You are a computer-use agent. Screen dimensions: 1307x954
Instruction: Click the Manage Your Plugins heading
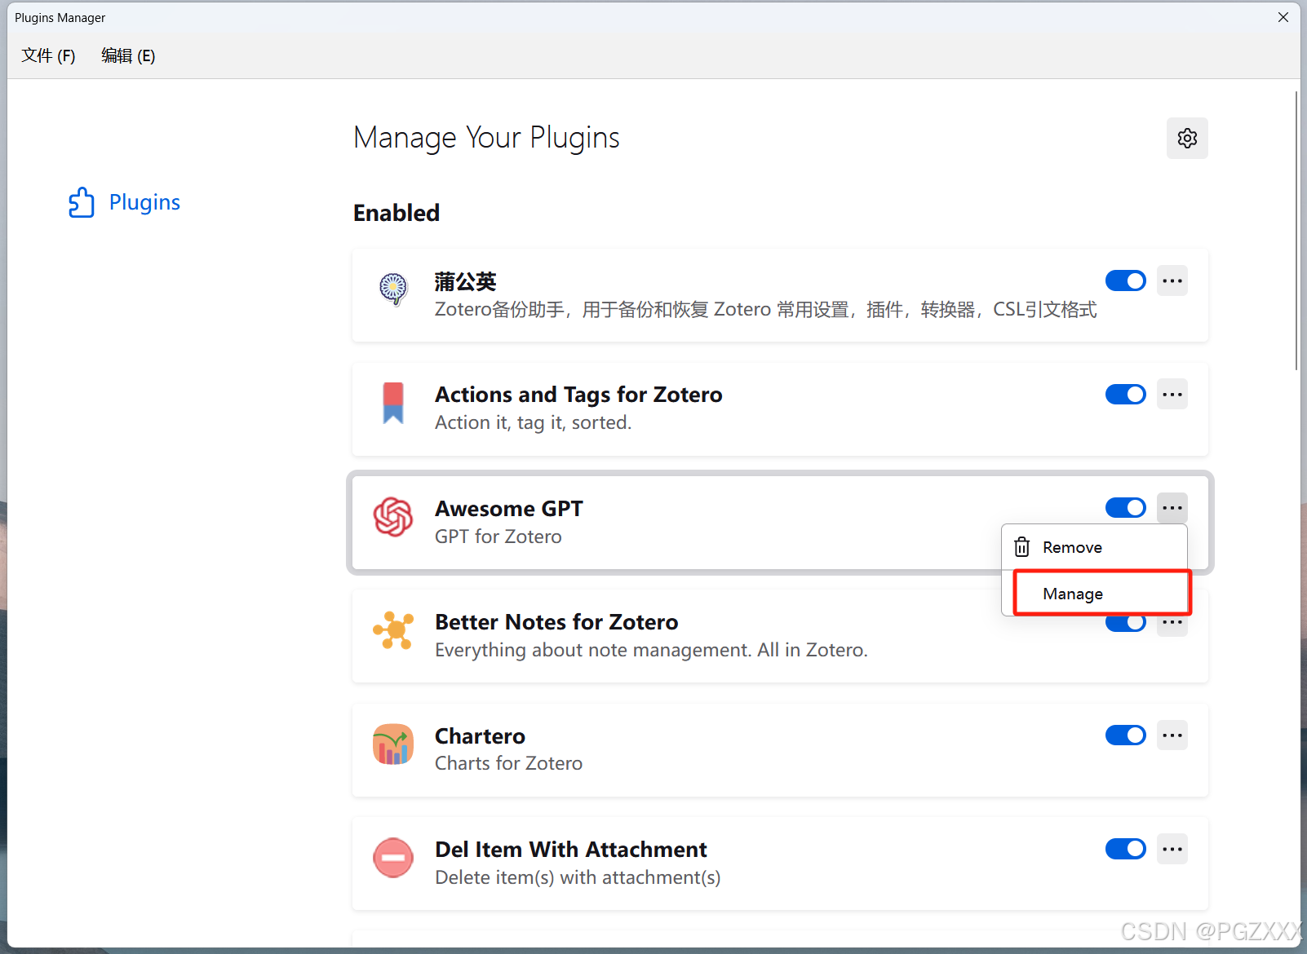click(486, 138)
